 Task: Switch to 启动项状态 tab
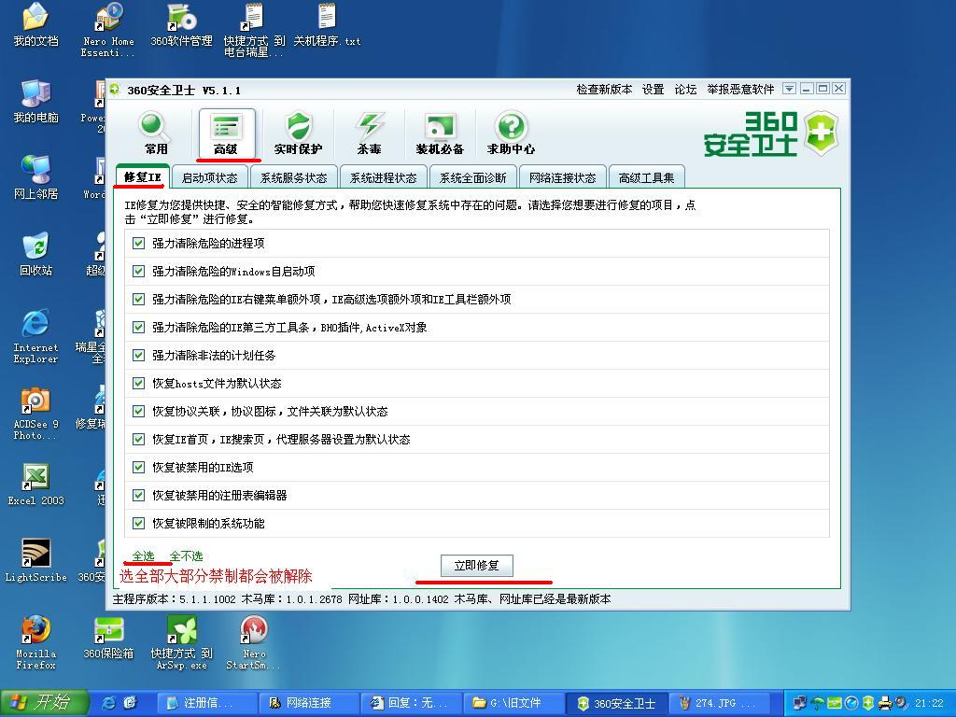210,177
